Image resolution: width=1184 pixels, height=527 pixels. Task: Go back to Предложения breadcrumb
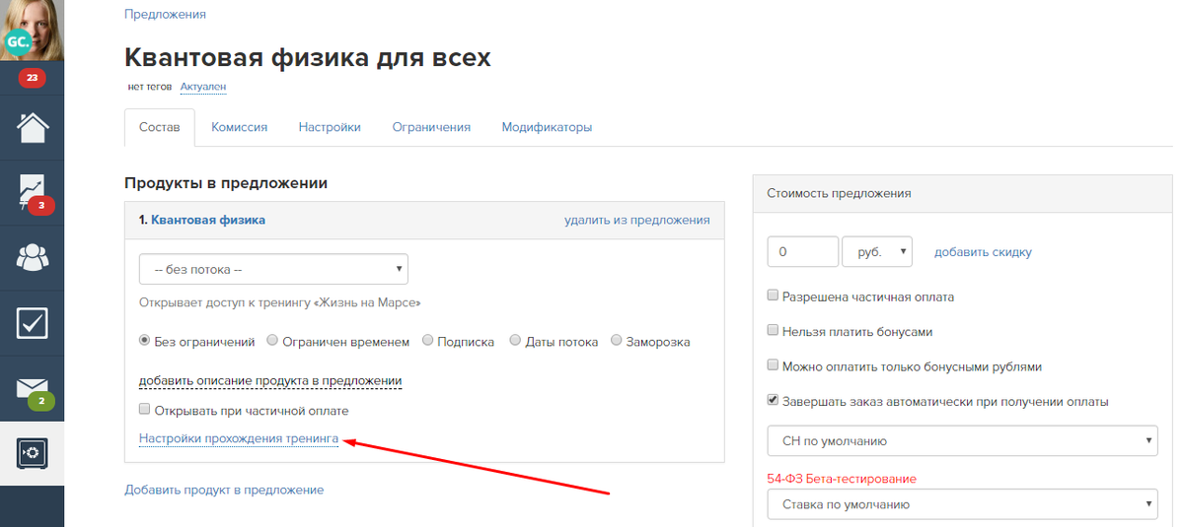click(x=165, y=15)
